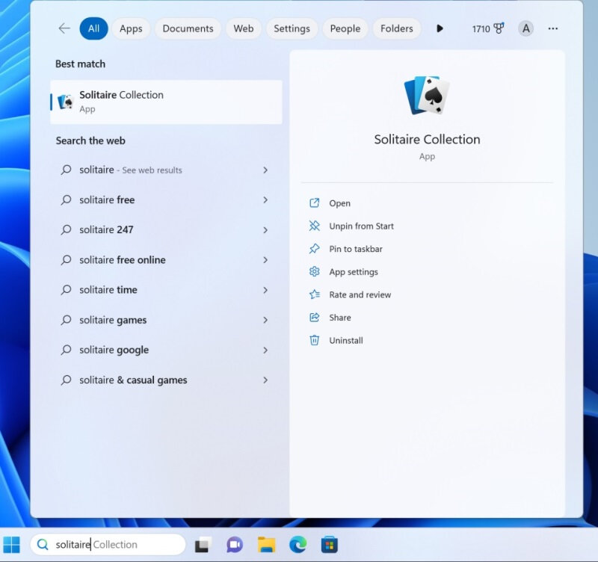Expand chevron next to 'solitaire free'
The height and width of the screenshot is (562, 598).
265,200
